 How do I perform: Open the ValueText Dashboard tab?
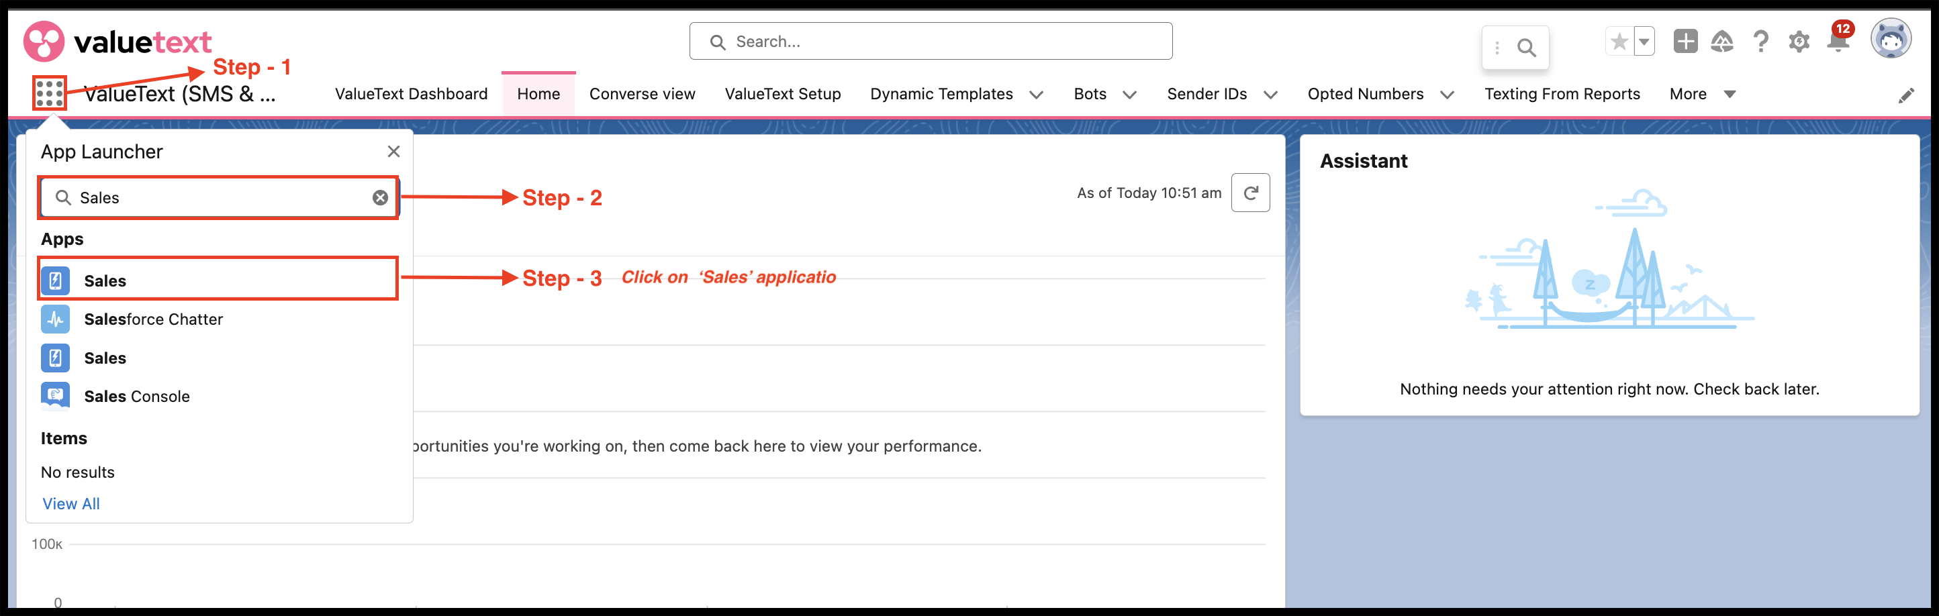pos(411,94)
